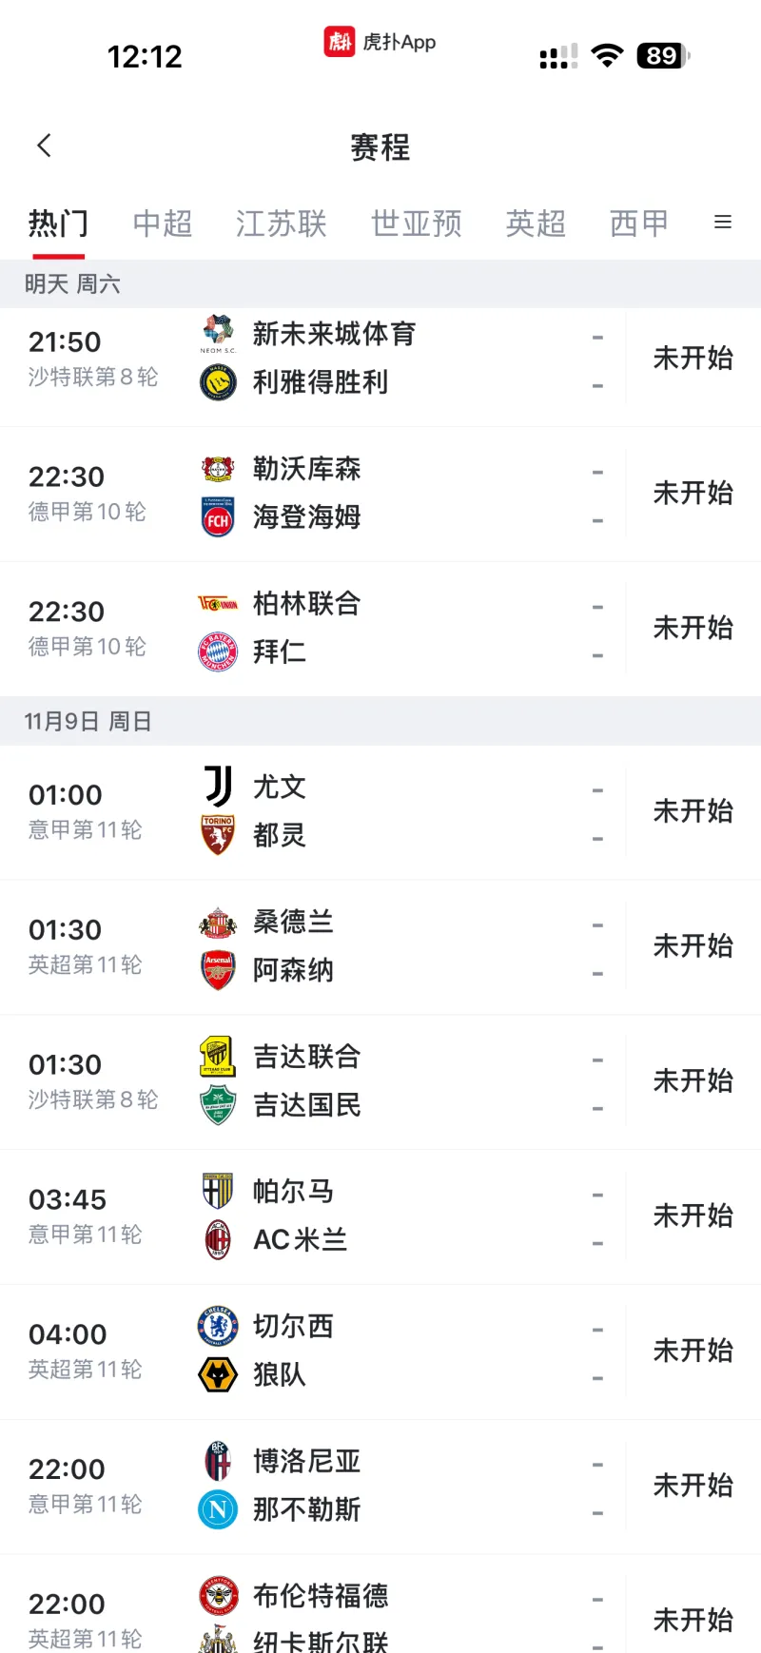The width and height of the screenshot is (761, 1653).
Task: Switch to the 中超 tab
Action: click(163, 224)
